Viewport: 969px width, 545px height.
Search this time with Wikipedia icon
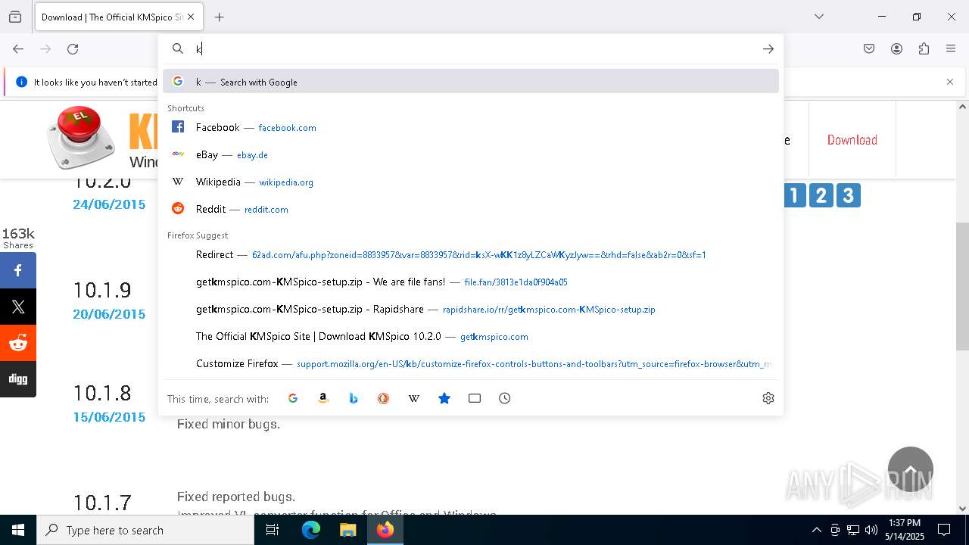click(x=414, y=398)
